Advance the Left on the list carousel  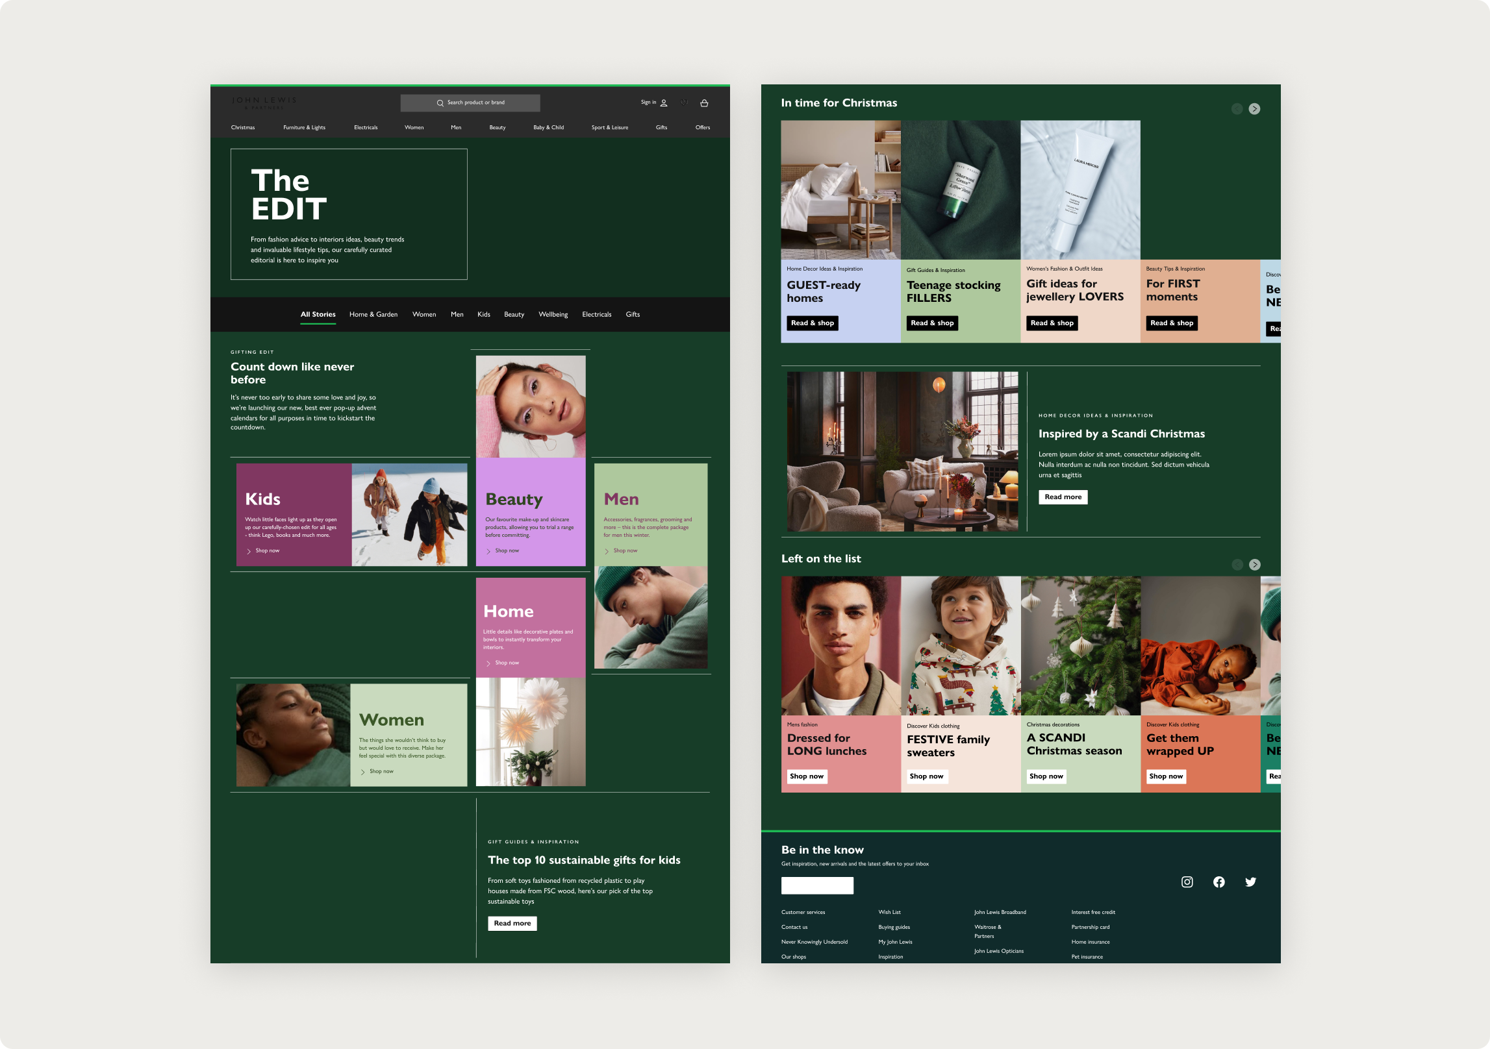(1254, 565)
